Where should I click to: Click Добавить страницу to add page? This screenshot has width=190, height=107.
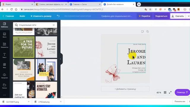pyautogui.click(x=125, y=89)
